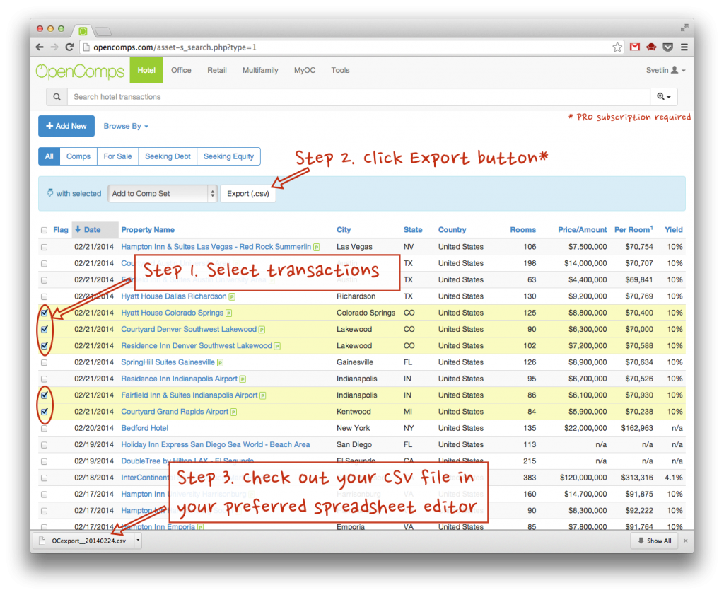Click the Add New button

coord(66,126)
